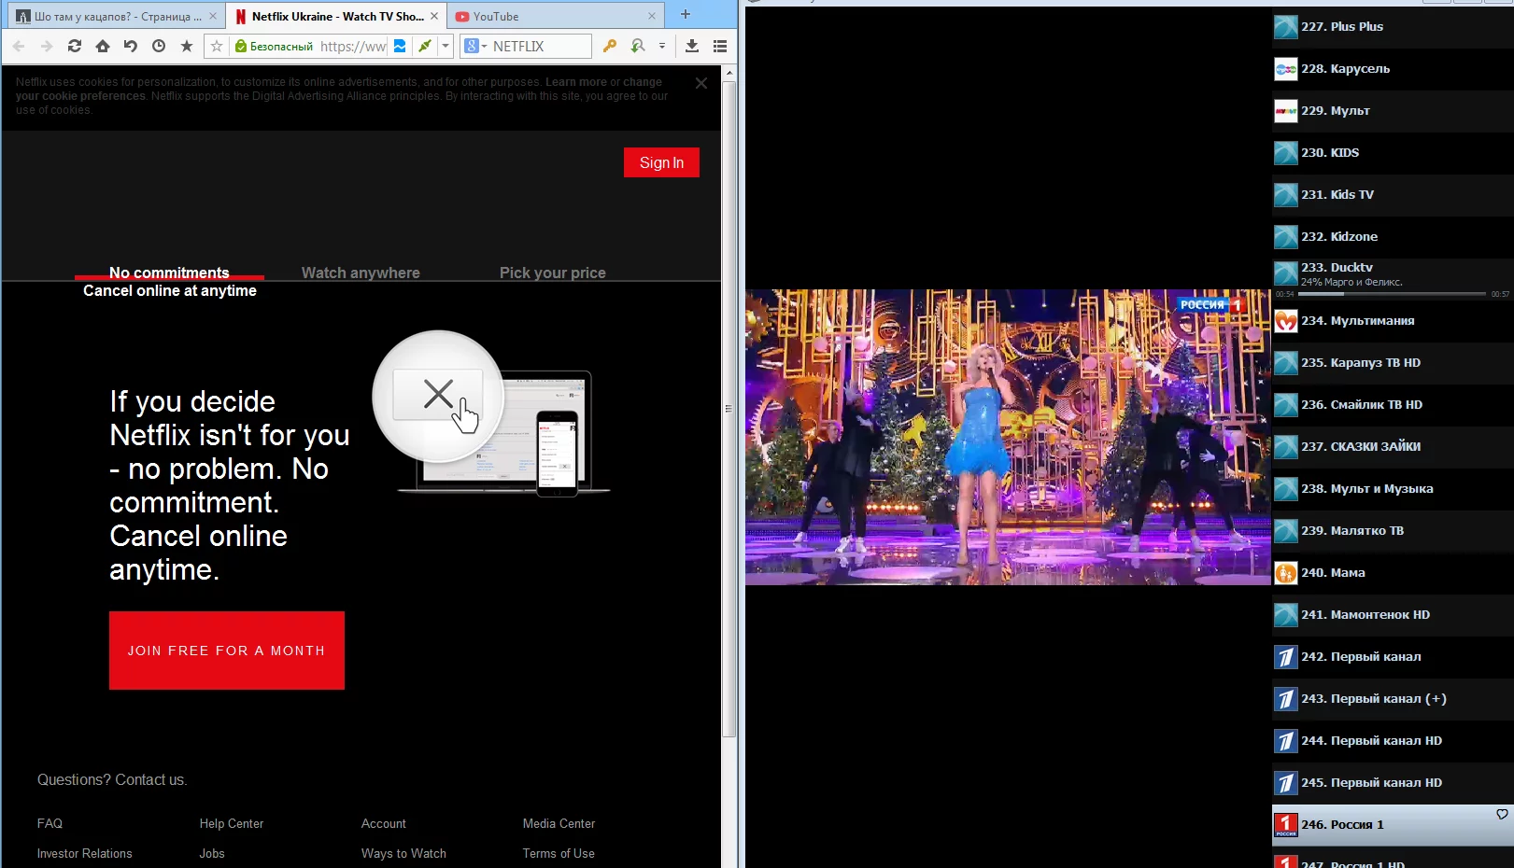Image resolution: width=1514 pixels, height=868 pixels.
Task: Expand the address bar dropdown arrow
Action: (x=446, y=46)
